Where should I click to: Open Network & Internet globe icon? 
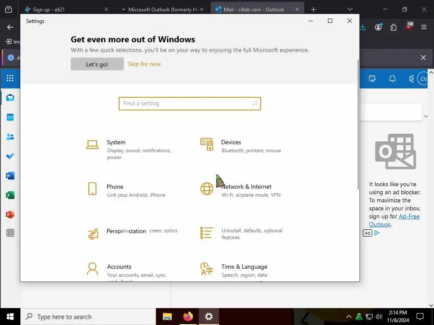206,189
